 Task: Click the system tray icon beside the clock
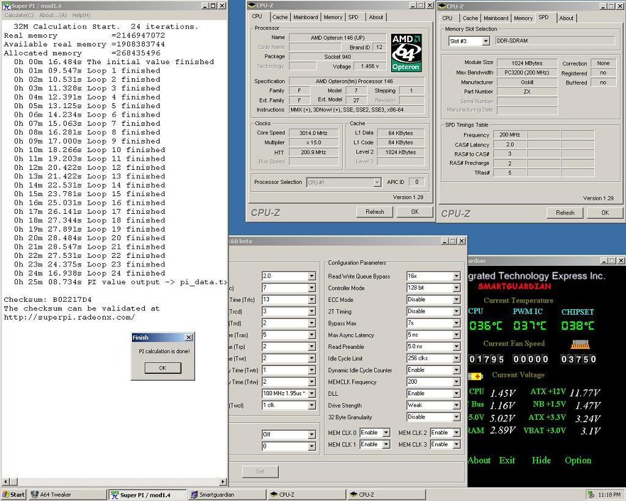591,494
